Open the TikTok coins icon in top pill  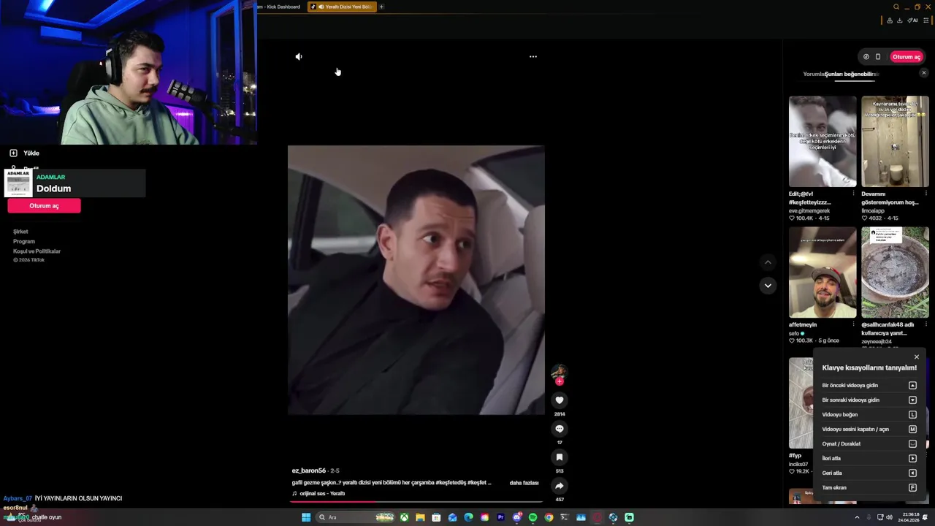(866, 57)
